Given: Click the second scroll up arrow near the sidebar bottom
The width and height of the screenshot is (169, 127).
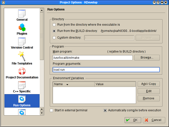Looking at the screenshot, I should [42, 109].
